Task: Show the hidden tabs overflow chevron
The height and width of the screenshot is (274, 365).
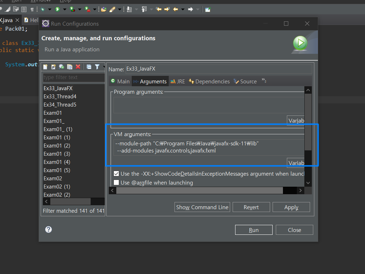Action: 264,81
